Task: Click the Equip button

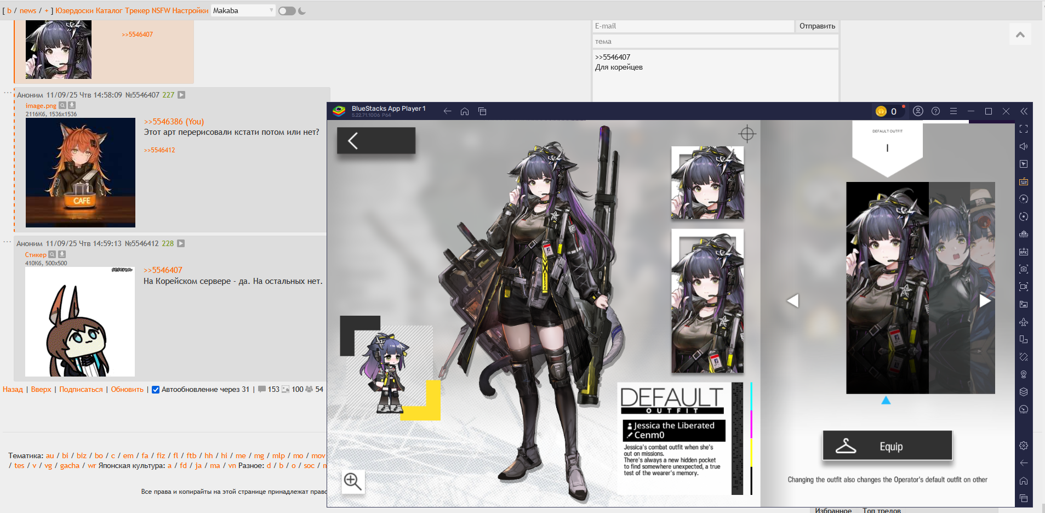Action: tap(887, 446)
